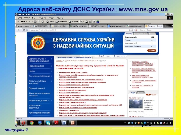This screenshot has width=181, height=135.
Task: Close the МАТЕМАТИЧЕС... browser tab
Action: [49, 26]
